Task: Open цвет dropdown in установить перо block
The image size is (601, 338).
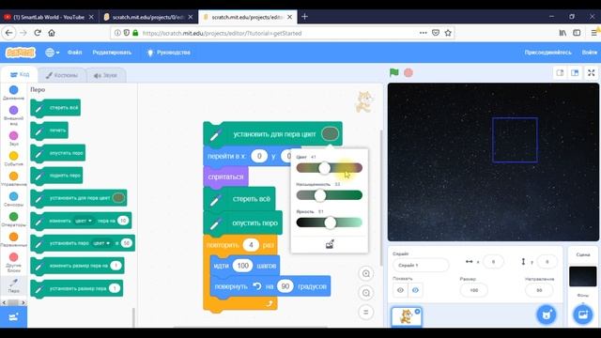Action: (101, 243)
